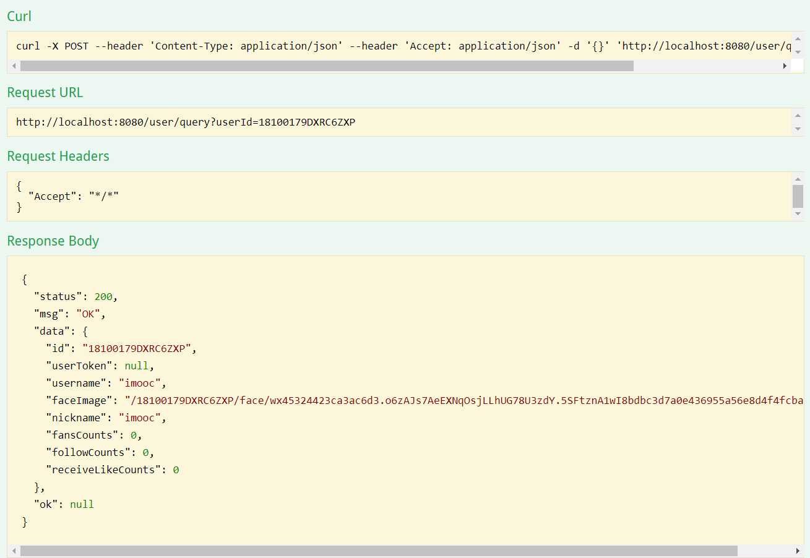
Task: Click the "followCounts": 0 line
Action: coord(100,452)
